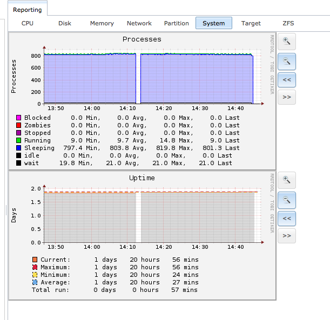Click the Blocked legend magenta swatch
Image resolution: width=330 pixels, height=320 pixels.
click(18, 118)
